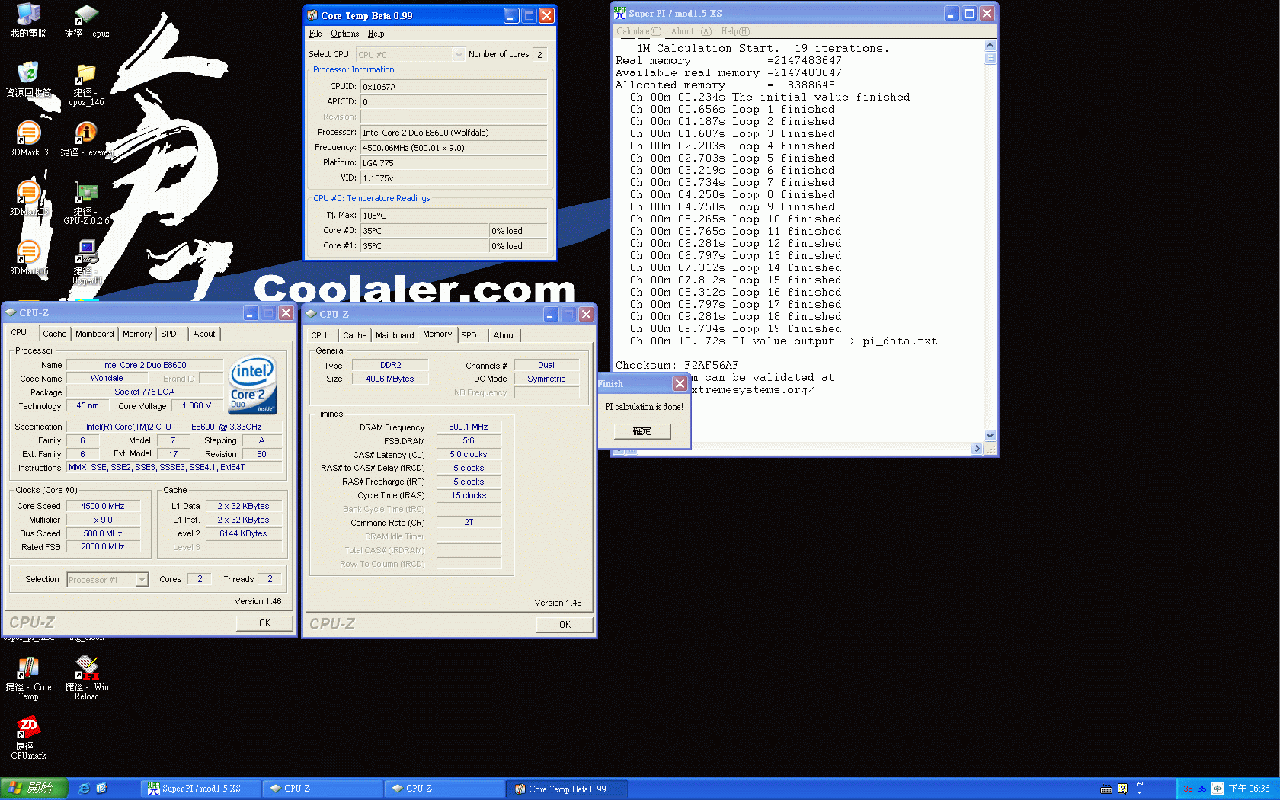This screenshot has width=1280, height=800.
Task: Click the Number of cores field
Action: pos(539,55)
